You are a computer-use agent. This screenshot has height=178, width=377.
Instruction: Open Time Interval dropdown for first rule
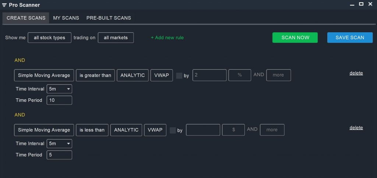click(59, 89)
